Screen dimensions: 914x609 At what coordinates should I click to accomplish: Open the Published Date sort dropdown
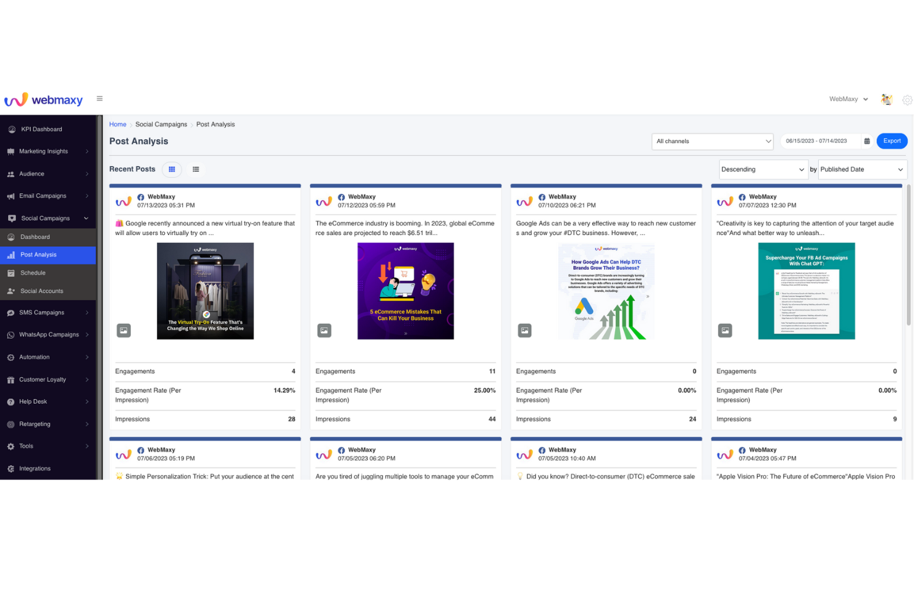pos(862,170)
